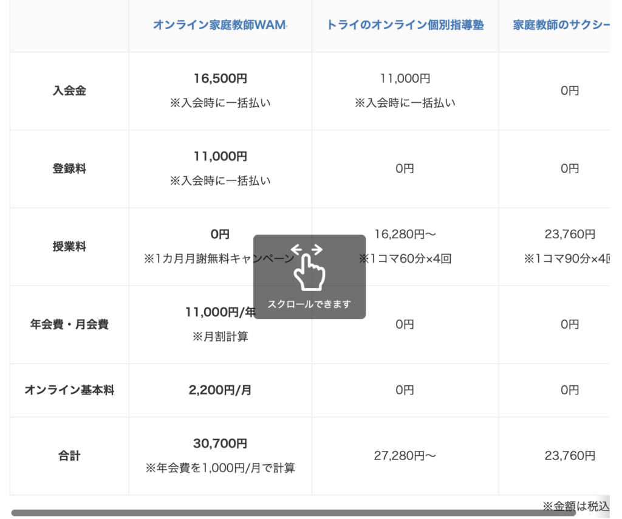
Task: Click the horizontal scrollbar below the table
Action: click(293, 513)
